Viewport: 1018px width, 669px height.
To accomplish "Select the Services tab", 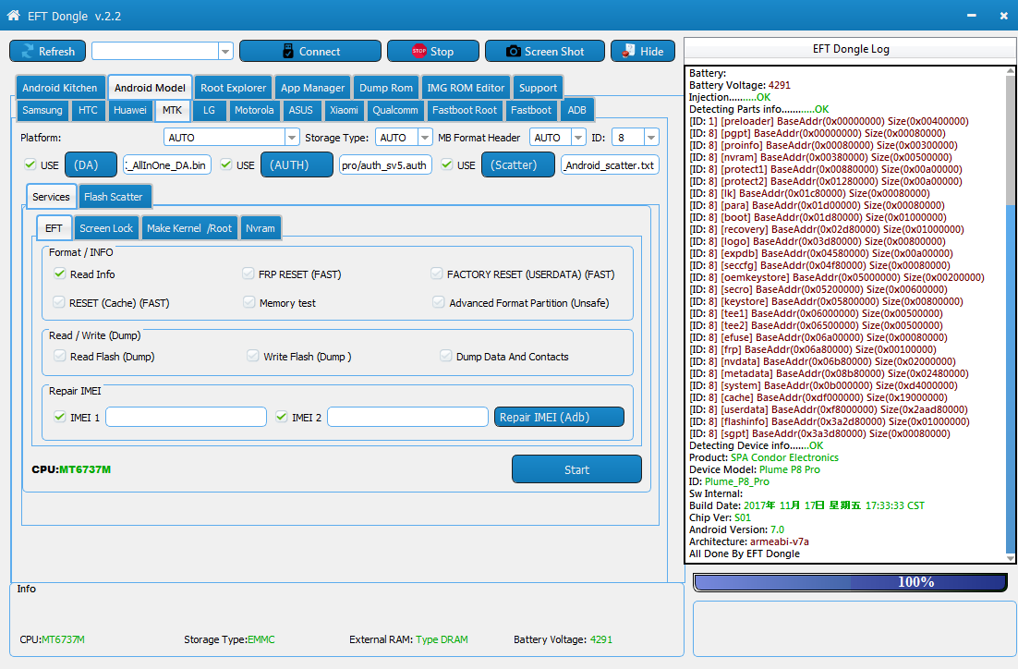I will [x=51, y=197].
